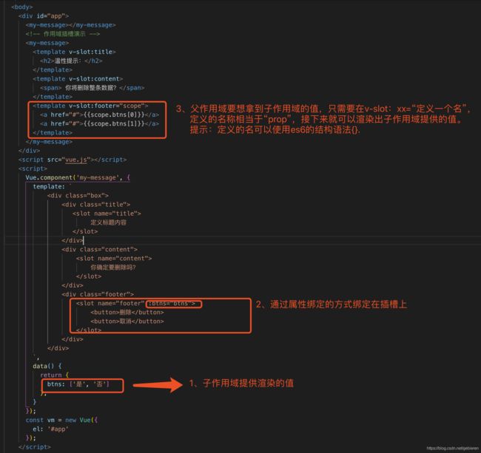This screenshot has height=453, width=481.
Task: Click the data() { function line
Action: [x=47, y=366]
